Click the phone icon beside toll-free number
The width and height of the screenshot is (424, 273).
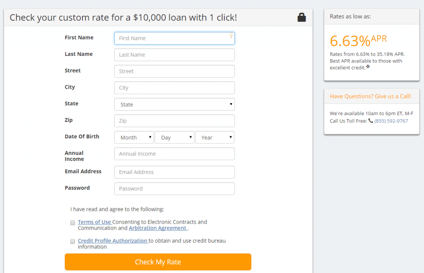click(x=371, y=121)
